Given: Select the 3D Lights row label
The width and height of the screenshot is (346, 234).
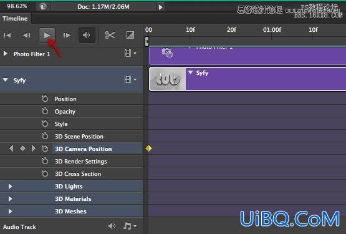Looking at the screenshot, I should click(x=69, y=187).
